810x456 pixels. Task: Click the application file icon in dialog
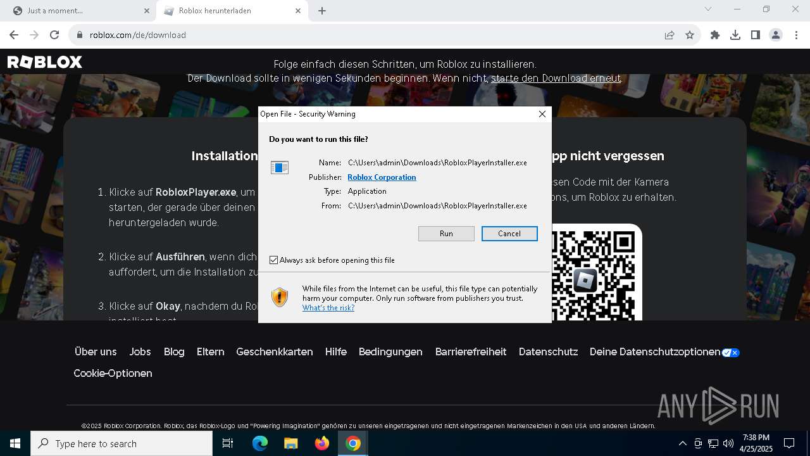[279, 167]
